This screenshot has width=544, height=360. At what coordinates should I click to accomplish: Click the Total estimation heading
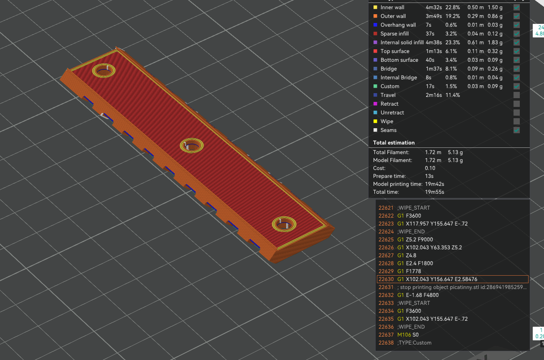point(394,143)
